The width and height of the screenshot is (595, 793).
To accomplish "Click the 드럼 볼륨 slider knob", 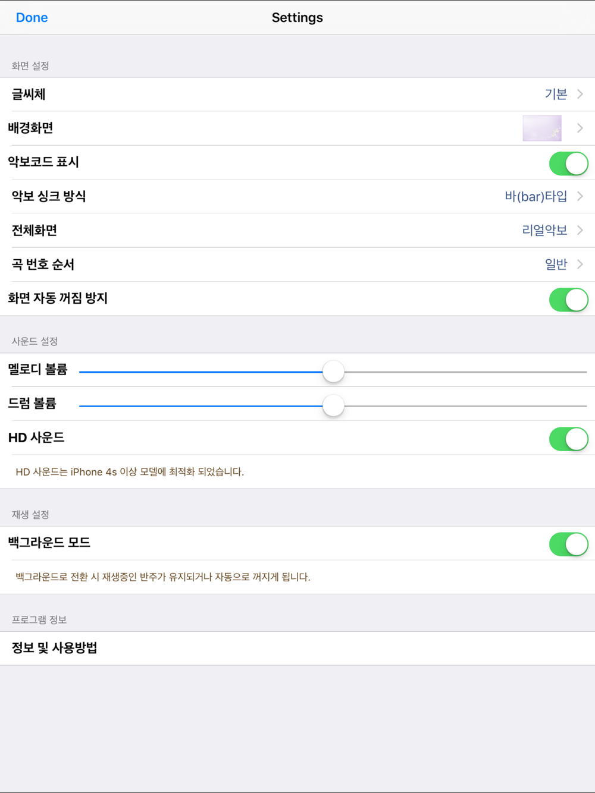I will click(x=333, y=405).
